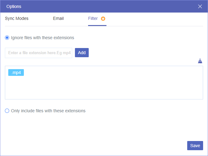Screen dimensions: 208x156
Task: Open the Email tab
Action: pos(58,18)
